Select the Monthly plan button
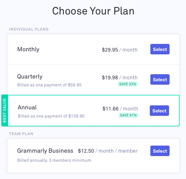 coord(160,49)
